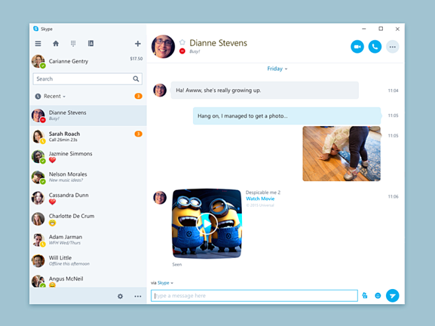The height and width of the screenshot is (326, 435).
Task: Click Dianne's avatar beside 'Ha! Awww' message
Action: point(160,90)
